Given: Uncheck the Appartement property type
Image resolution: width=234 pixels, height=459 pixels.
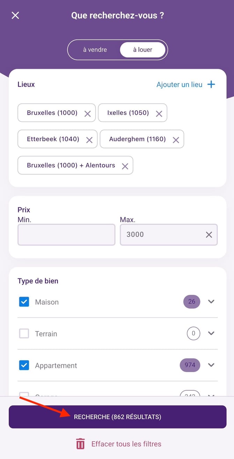Looking at the screenshot, I should 24,365.
